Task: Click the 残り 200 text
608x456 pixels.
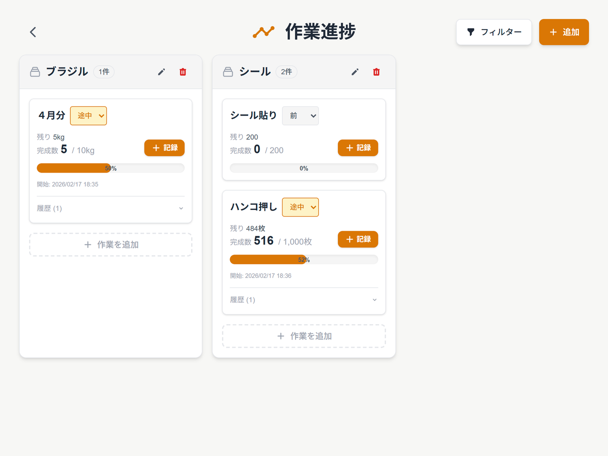Action: coord(244,137)
